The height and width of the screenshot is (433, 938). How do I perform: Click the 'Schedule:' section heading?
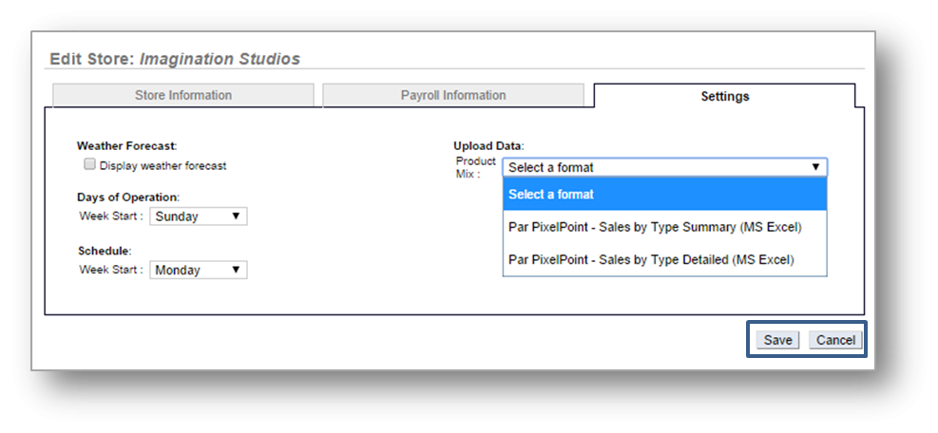(104, 252)
